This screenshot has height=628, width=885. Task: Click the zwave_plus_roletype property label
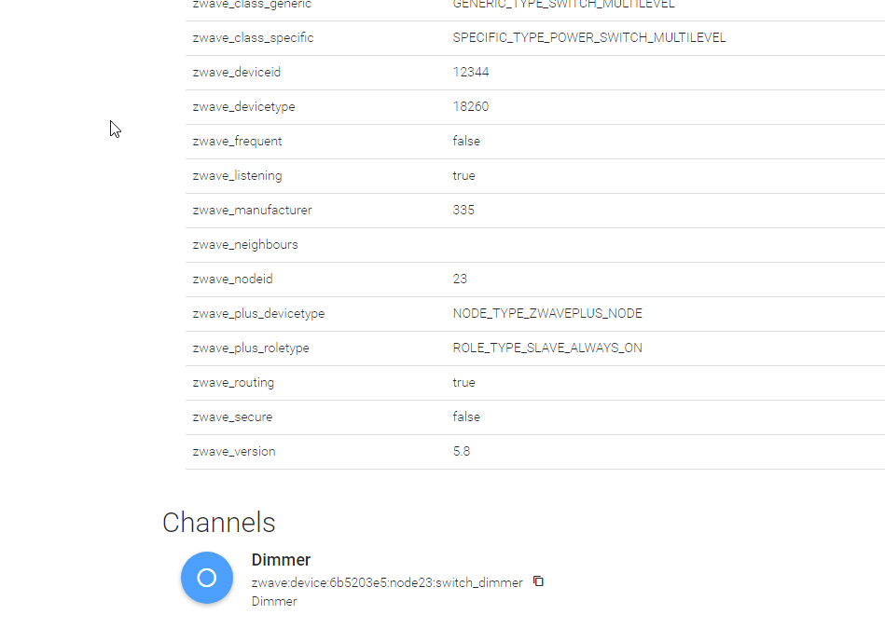tap(251, 348)
